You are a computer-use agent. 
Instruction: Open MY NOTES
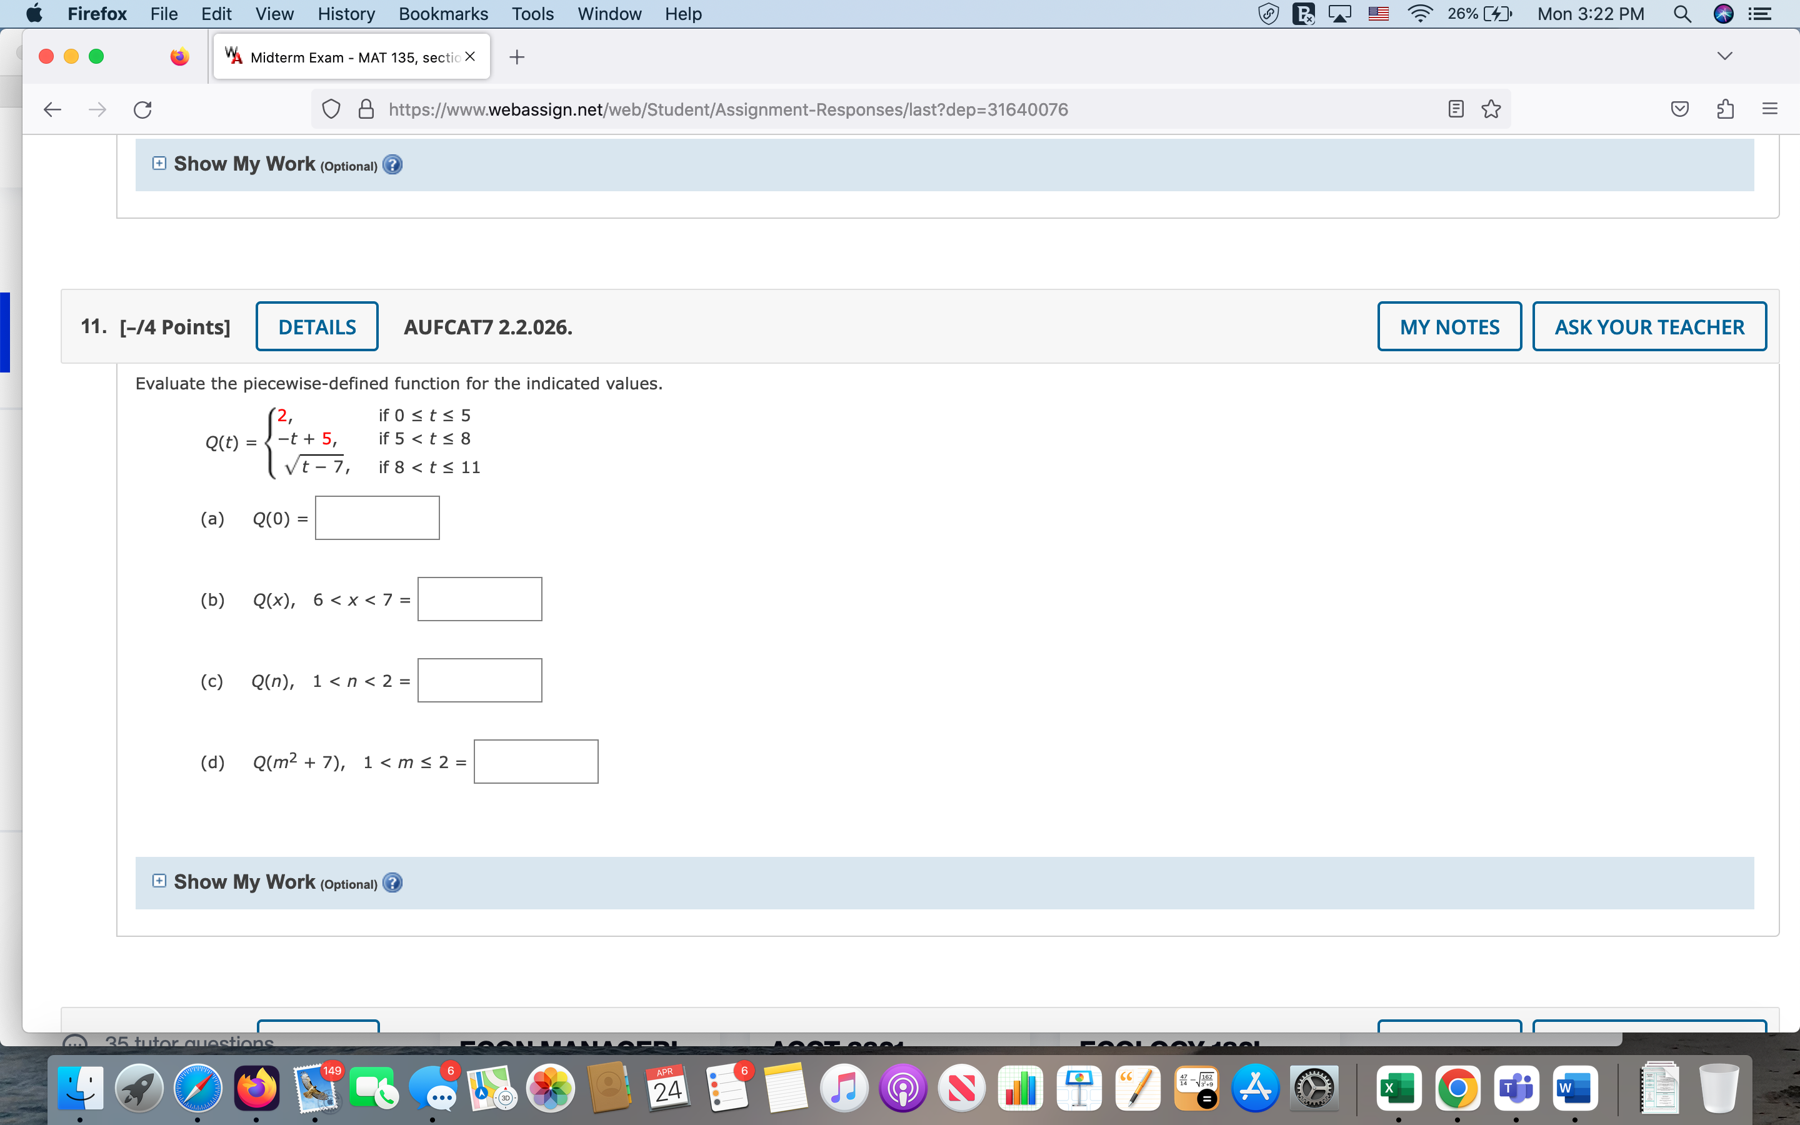coord(1447,326)
